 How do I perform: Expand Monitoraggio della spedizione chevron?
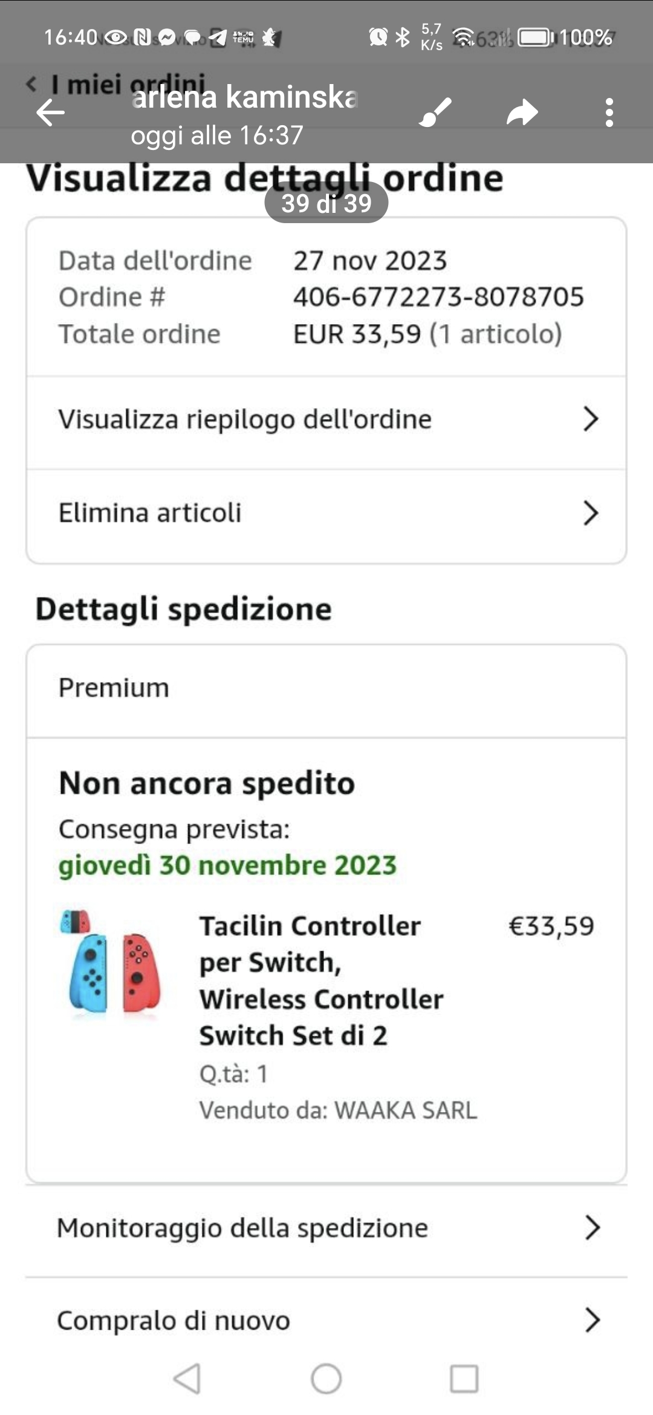tap(593, 1228)
